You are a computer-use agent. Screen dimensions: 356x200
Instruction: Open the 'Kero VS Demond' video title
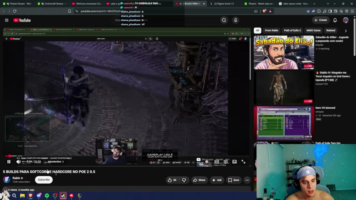(325, 108)
